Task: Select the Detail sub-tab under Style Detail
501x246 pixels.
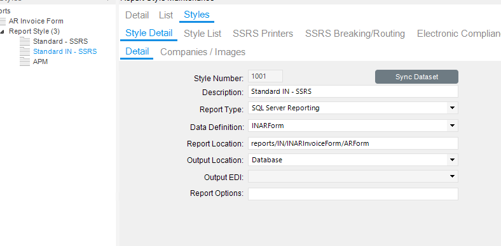Action: (137, 51)
